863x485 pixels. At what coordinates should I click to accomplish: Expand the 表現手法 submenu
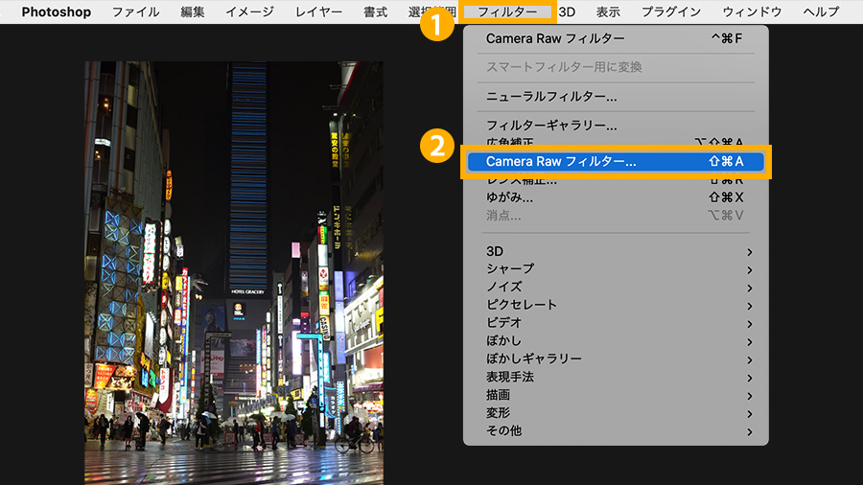pyautogui.click(x=616, y=378)
